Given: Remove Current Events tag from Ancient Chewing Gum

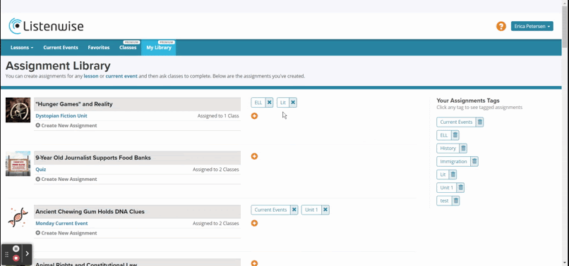Looking at the screenshot, I should click(294, 210).
